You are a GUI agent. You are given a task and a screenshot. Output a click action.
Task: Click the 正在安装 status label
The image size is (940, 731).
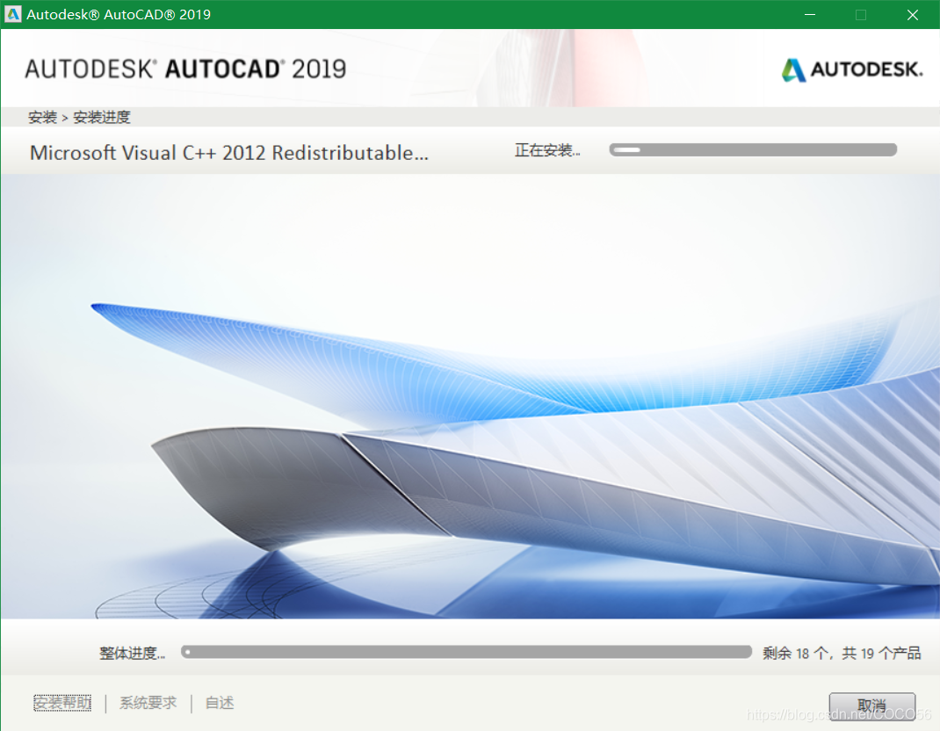[547, 150]
